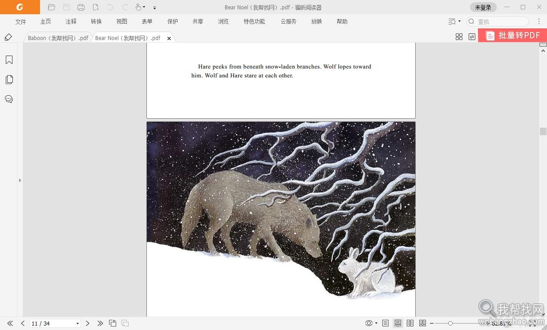Click the Foxit Reader logo button
Image resolution: width=547 pixels, height=330 pixels.
point(20,7)
